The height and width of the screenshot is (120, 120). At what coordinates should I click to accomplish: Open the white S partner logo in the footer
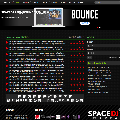pyautogui.click(x=74, y=117)
